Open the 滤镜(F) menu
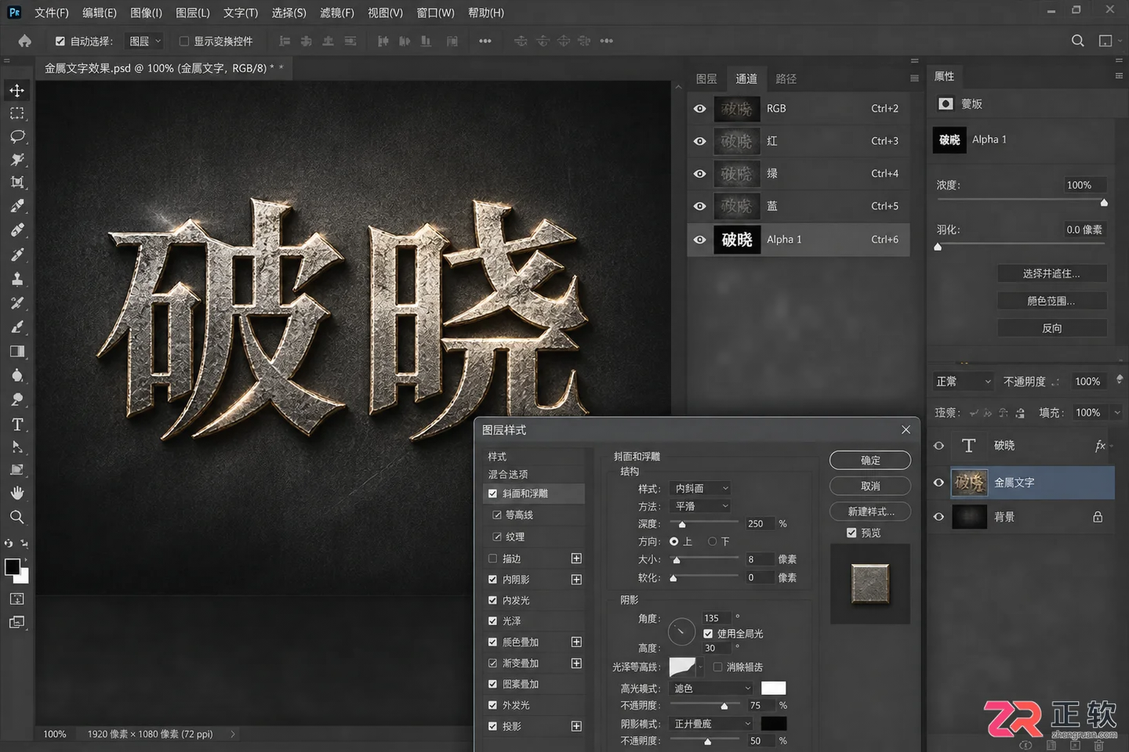Image resolution: width=1129 pixels, height=752 pixels. pyautogui.click(x=337, y=13)
